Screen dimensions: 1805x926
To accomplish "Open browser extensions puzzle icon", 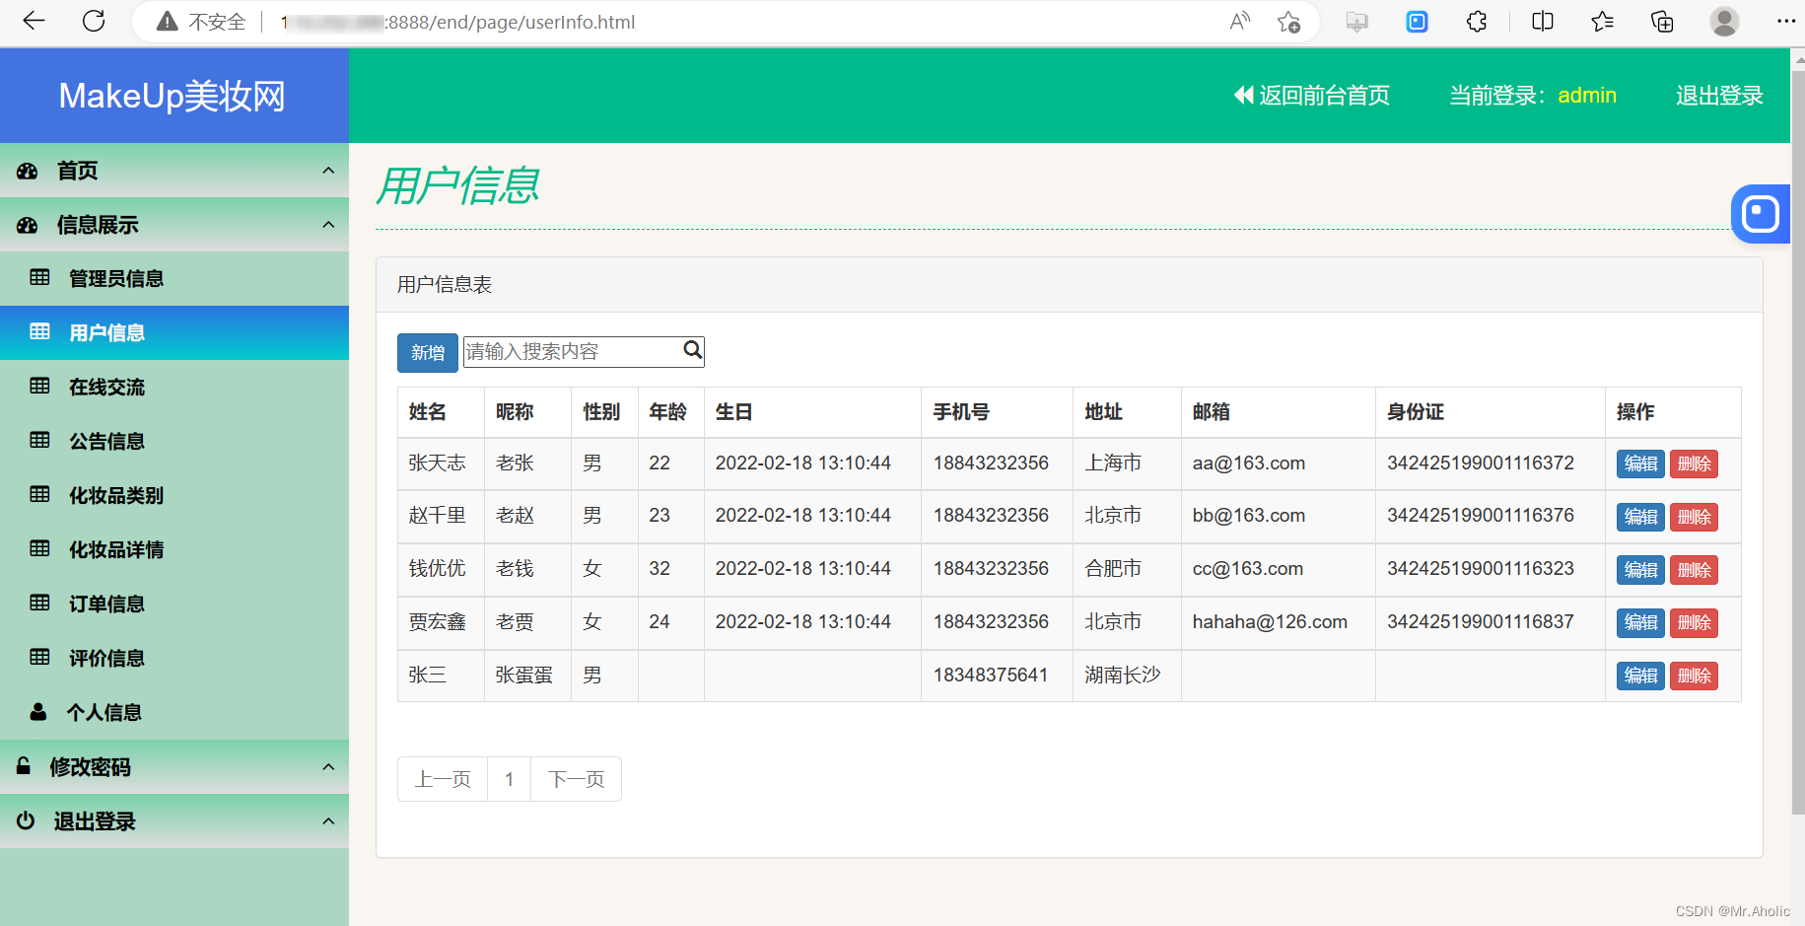I will (1477, 21).
